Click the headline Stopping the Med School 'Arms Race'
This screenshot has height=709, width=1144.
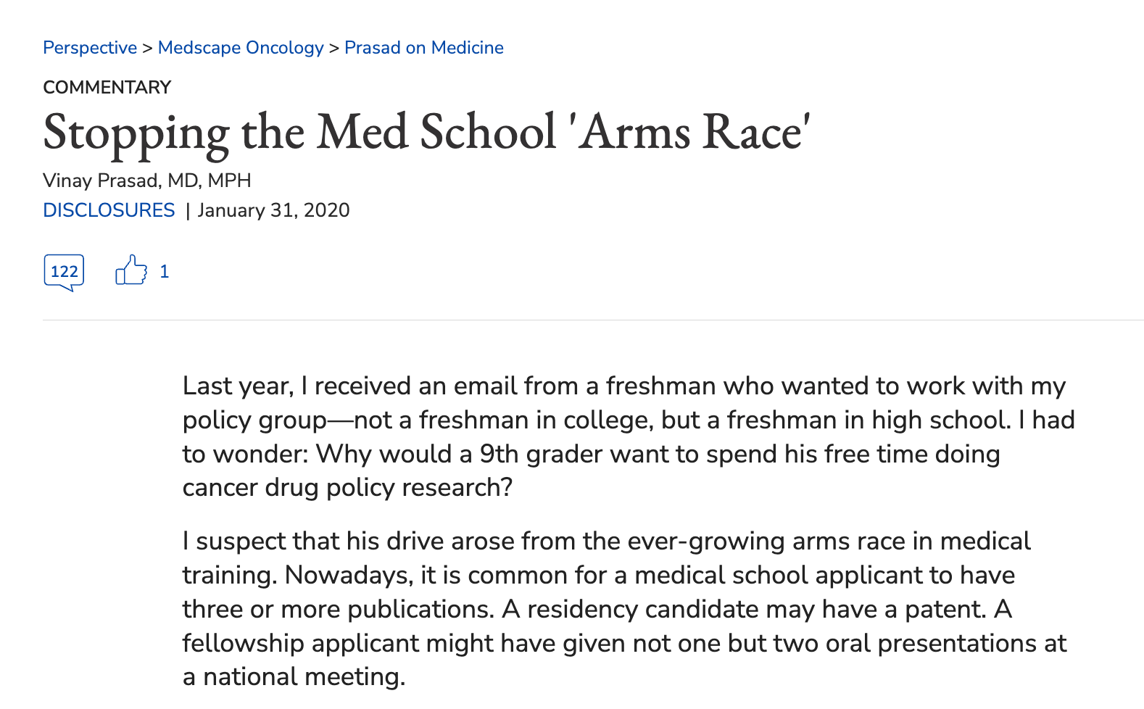(x=426, y=133)
